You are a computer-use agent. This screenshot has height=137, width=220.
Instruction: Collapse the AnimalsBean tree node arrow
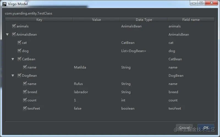coord(7,35)
